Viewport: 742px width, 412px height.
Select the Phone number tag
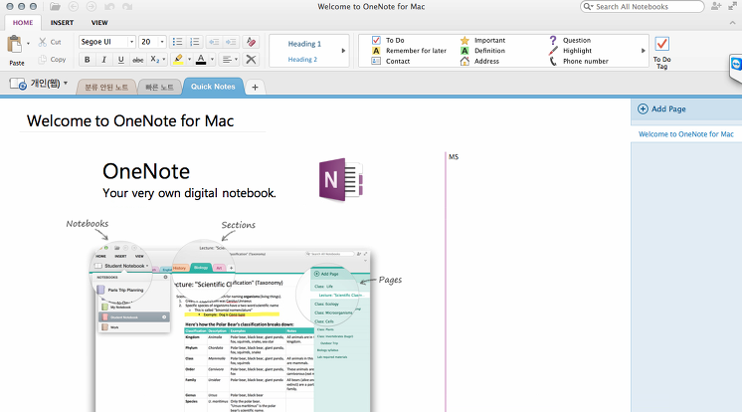point(578,61)
